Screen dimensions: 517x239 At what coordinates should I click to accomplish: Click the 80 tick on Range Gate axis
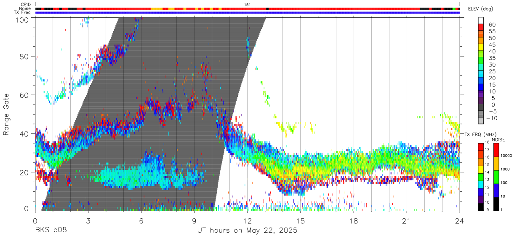(x=25, y=56)
